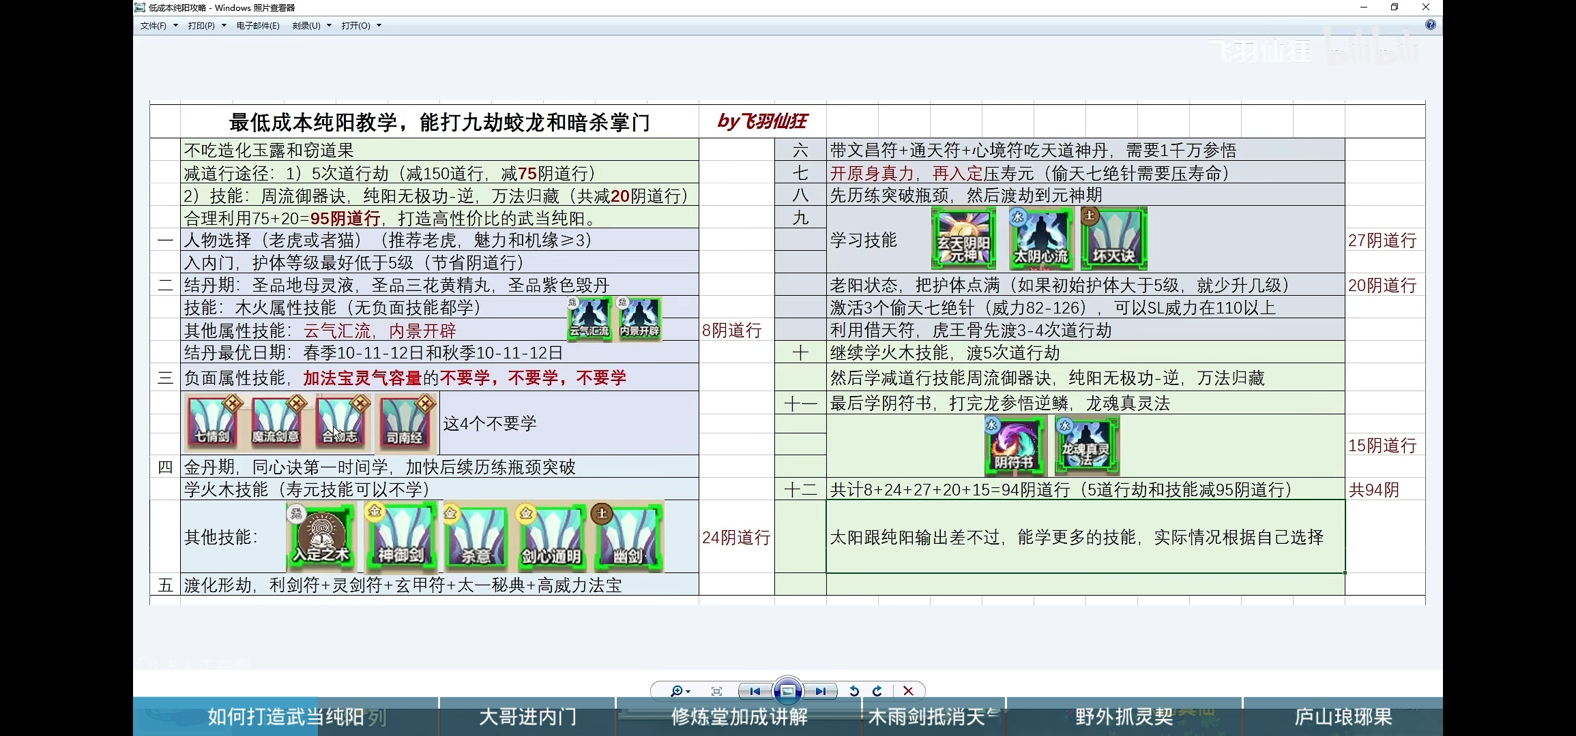Click the 七情剑 skill icon
Viewport: 1576px width, 736px height.
click(212, 423)
